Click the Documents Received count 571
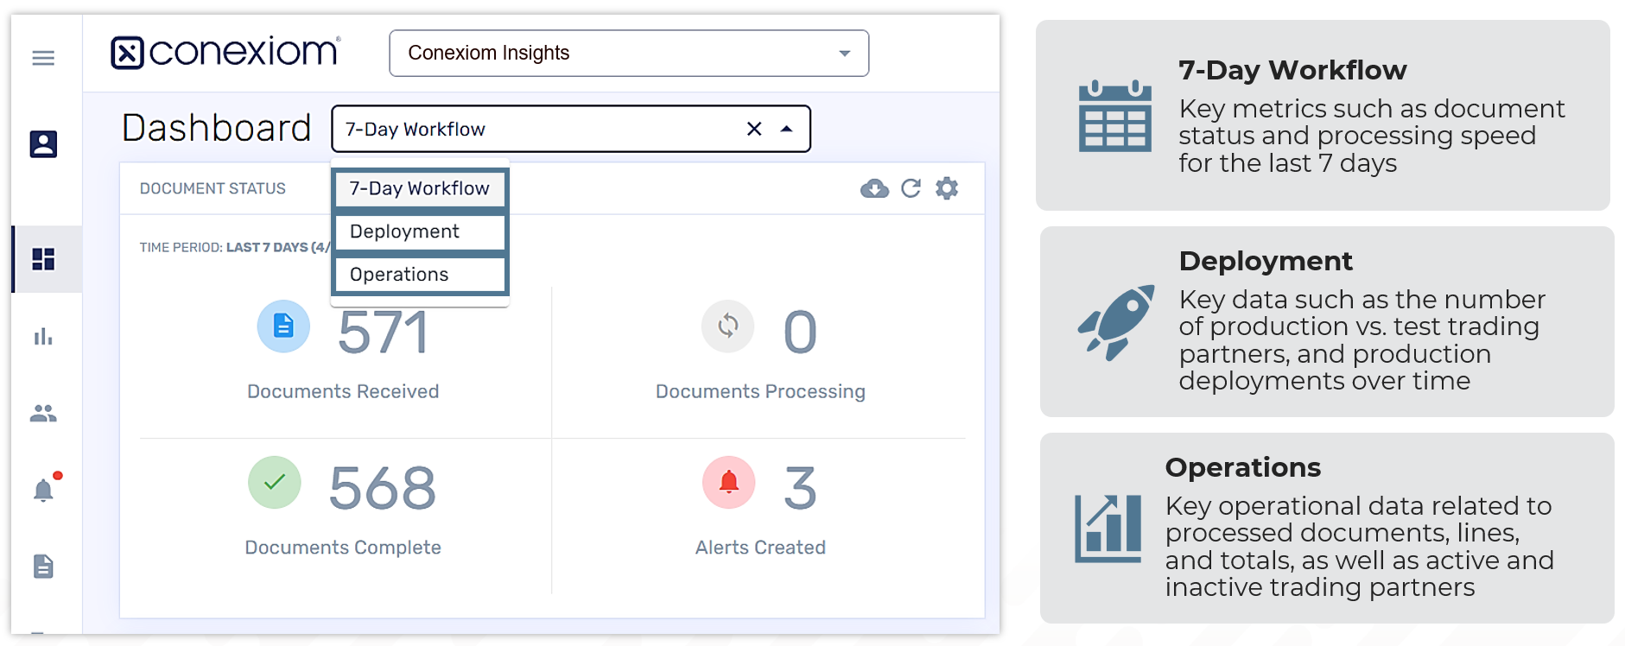The height and width of the screenshot is (646, 1625). 383,332
